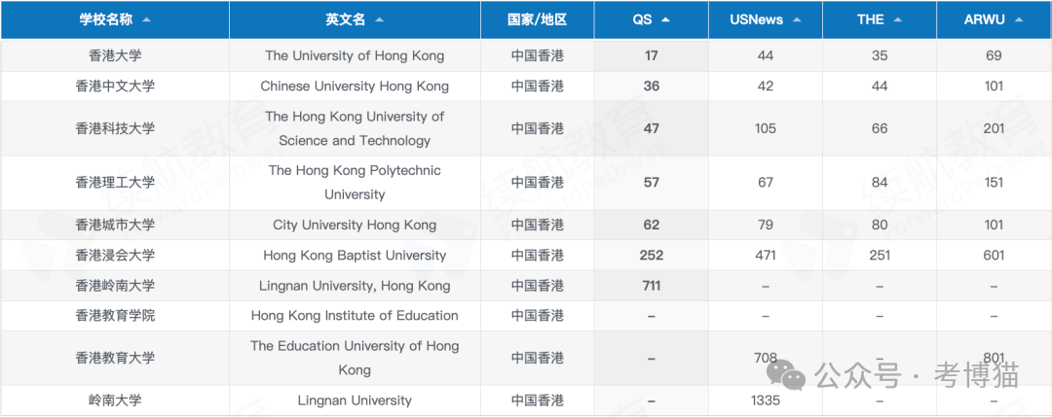Open The University of Hong Kong entry
This screenshot has width=1052, height=417.
(355, 55)
